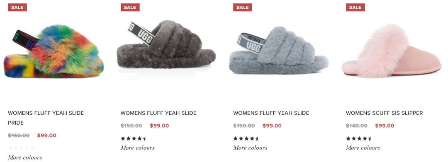Click SALE badge on dark grey slide
Screen dimensions: 448x162
[x=130, y=7]
